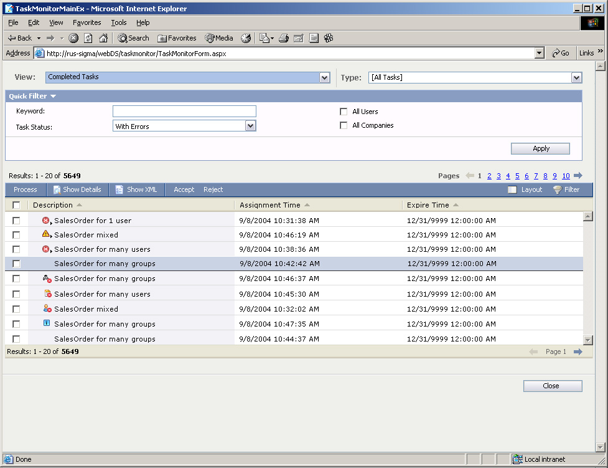608x468 pixels.
Task: Go to Home via house icon
Action: tap(103, 38)
